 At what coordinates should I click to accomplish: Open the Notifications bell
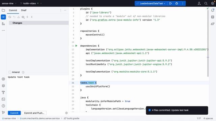pyautogui.click(x=213, y=10)
